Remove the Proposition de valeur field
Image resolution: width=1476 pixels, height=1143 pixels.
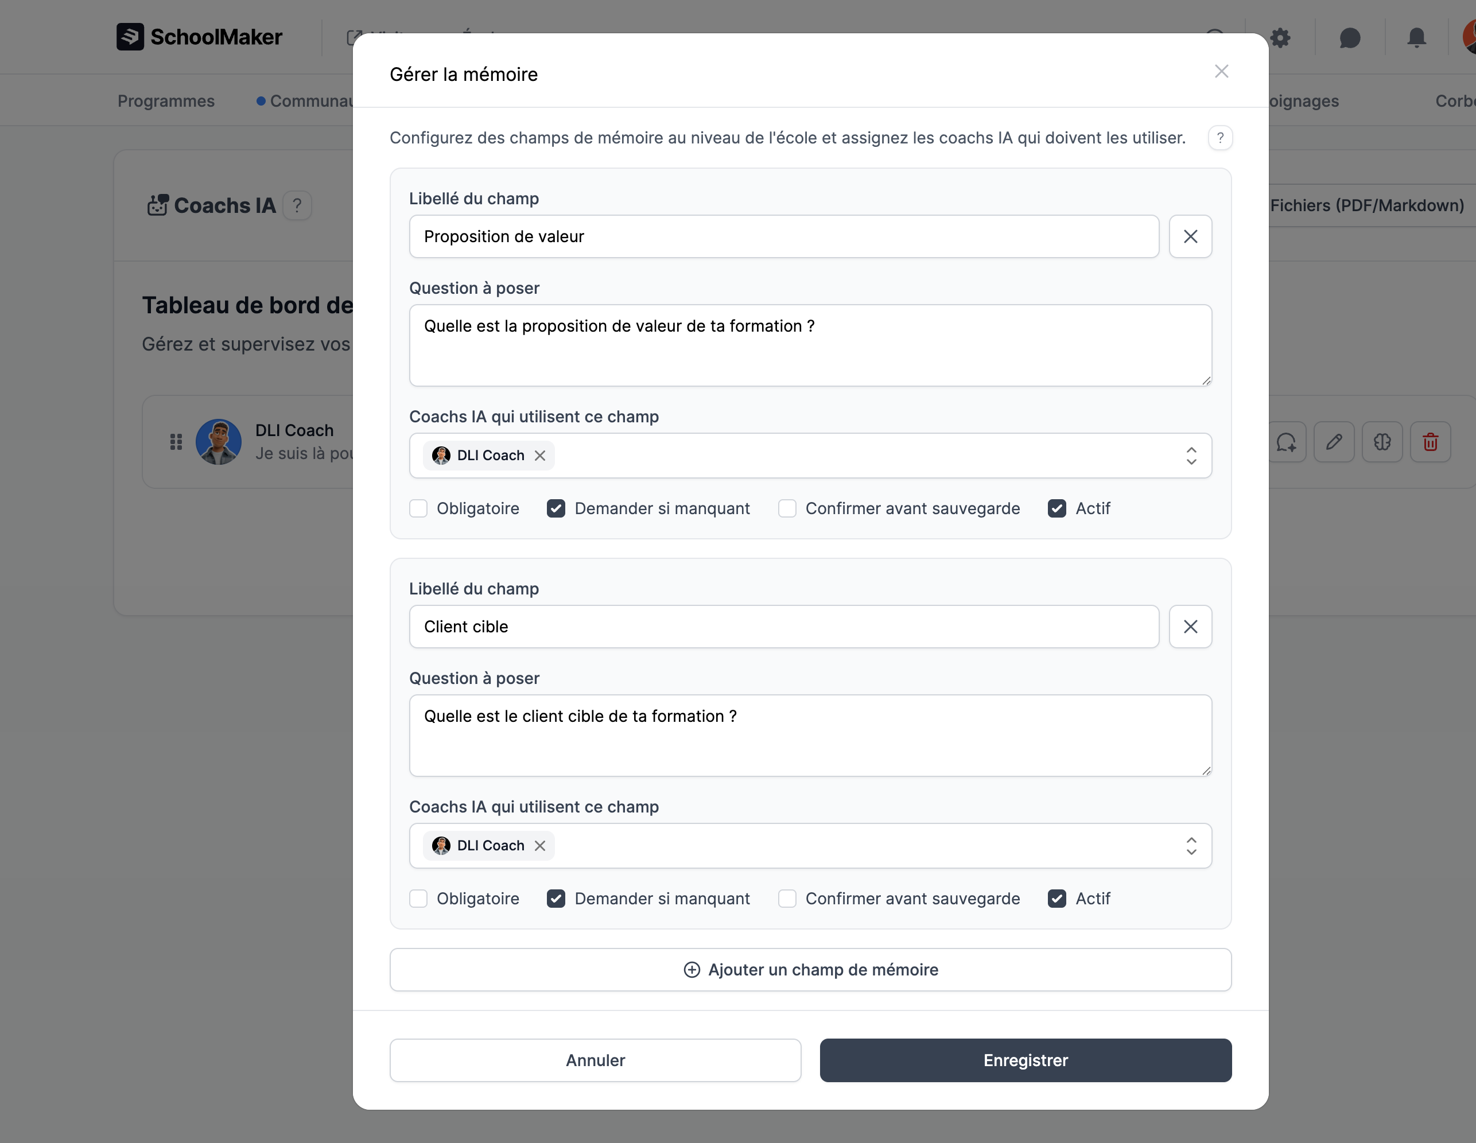pos(1190,236)
